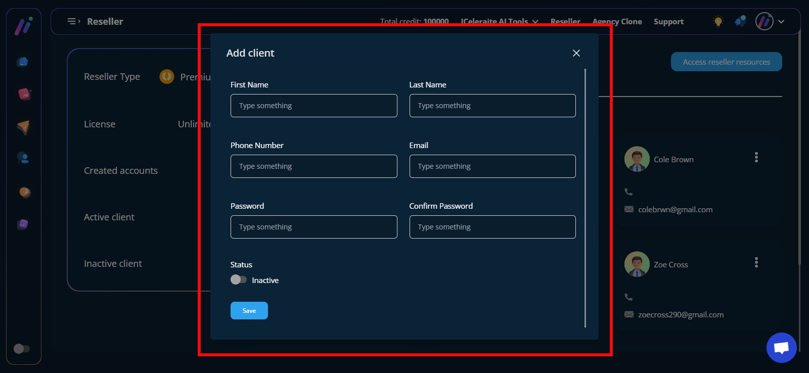Image resolution: width=809 pixels, height=373 pixels.
Task: Toggle the switch at the sidebar bottom
Action: [22, 349]
